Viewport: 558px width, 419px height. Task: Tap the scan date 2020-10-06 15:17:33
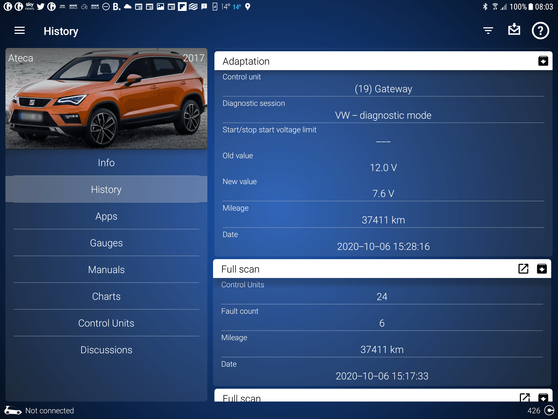click(382, 376)
